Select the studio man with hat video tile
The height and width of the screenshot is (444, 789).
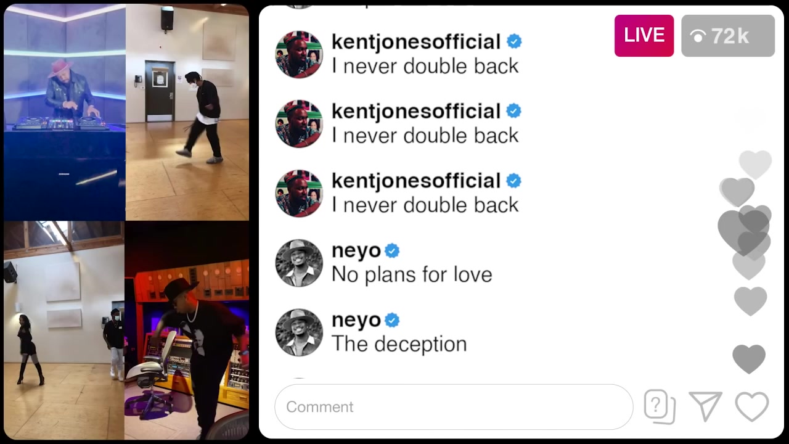tap(187, 331)
